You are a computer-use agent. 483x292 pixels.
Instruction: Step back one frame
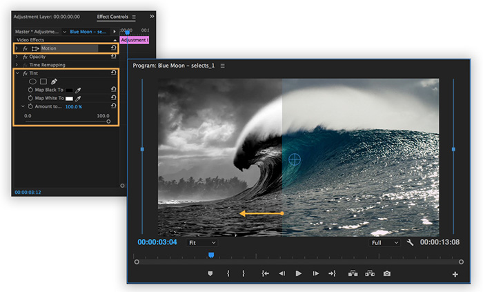click(282, 273)
